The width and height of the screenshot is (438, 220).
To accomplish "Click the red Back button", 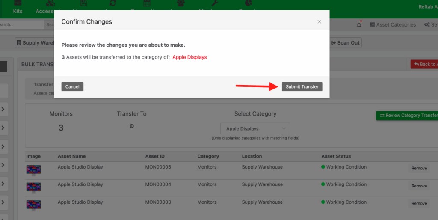I will (x=424, y=64).
